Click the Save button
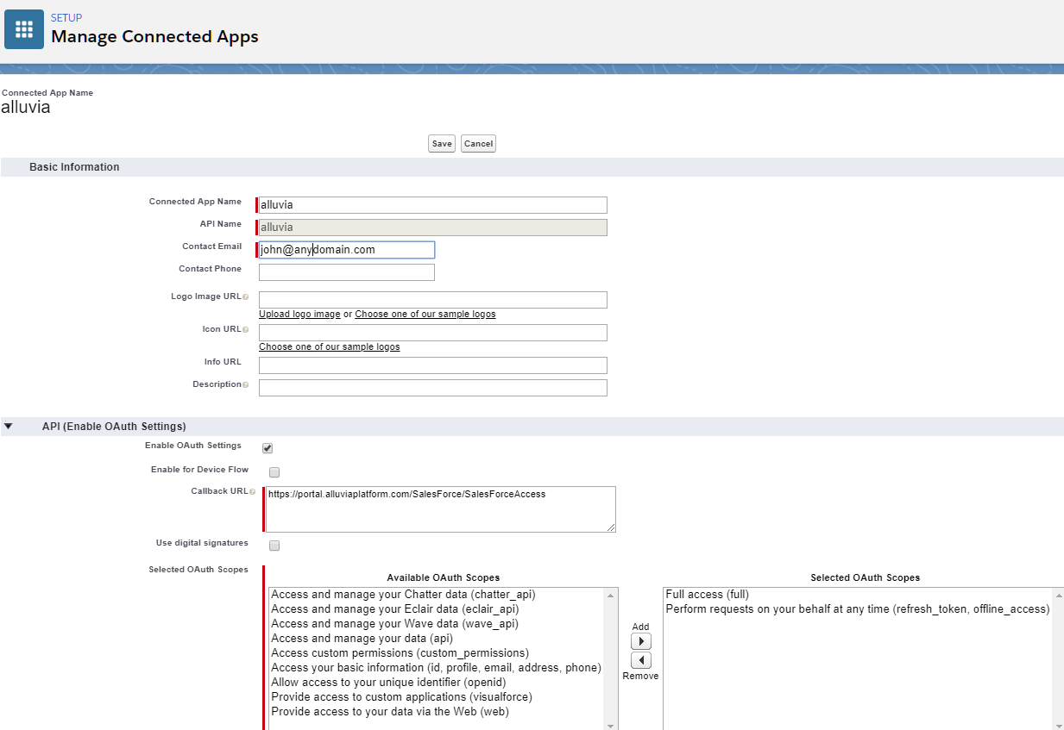This screenshot has height=730, width=1064. click(442, 144)
